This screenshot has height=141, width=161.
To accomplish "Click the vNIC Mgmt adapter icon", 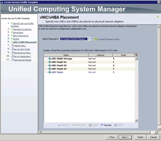I will tap(49, 72).
